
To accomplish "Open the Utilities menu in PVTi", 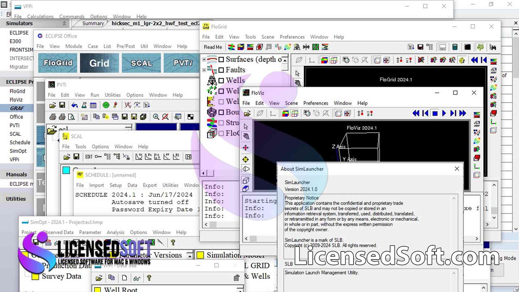I will pos(113,95).
